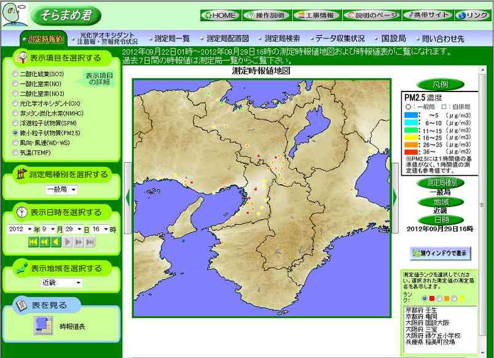Select 大阪府 三宝 in the station list
The height and width of the screenshot is (358, 494).
[424, 329]
